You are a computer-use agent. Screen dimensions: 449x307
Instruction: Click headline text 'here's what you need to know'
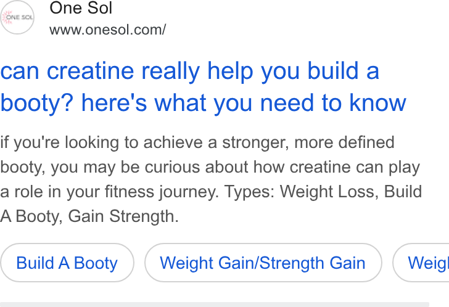[244, 103]
